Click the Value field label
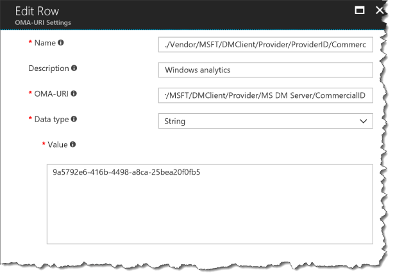 (58, 145)
